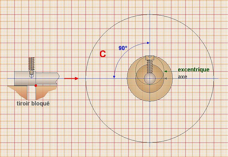
Task: Click the broken right end of the slide rod
Action: click(x=58, y=78)
